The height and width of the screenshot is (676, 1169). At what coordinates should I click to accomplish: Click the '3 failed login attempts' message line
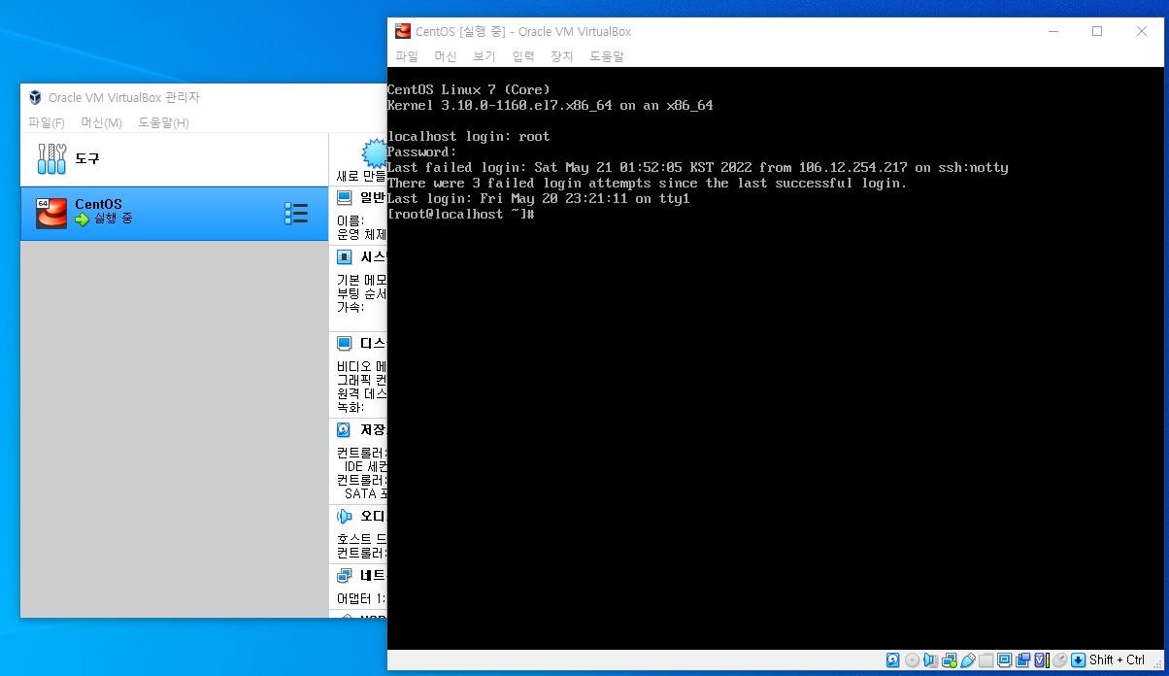648,183
